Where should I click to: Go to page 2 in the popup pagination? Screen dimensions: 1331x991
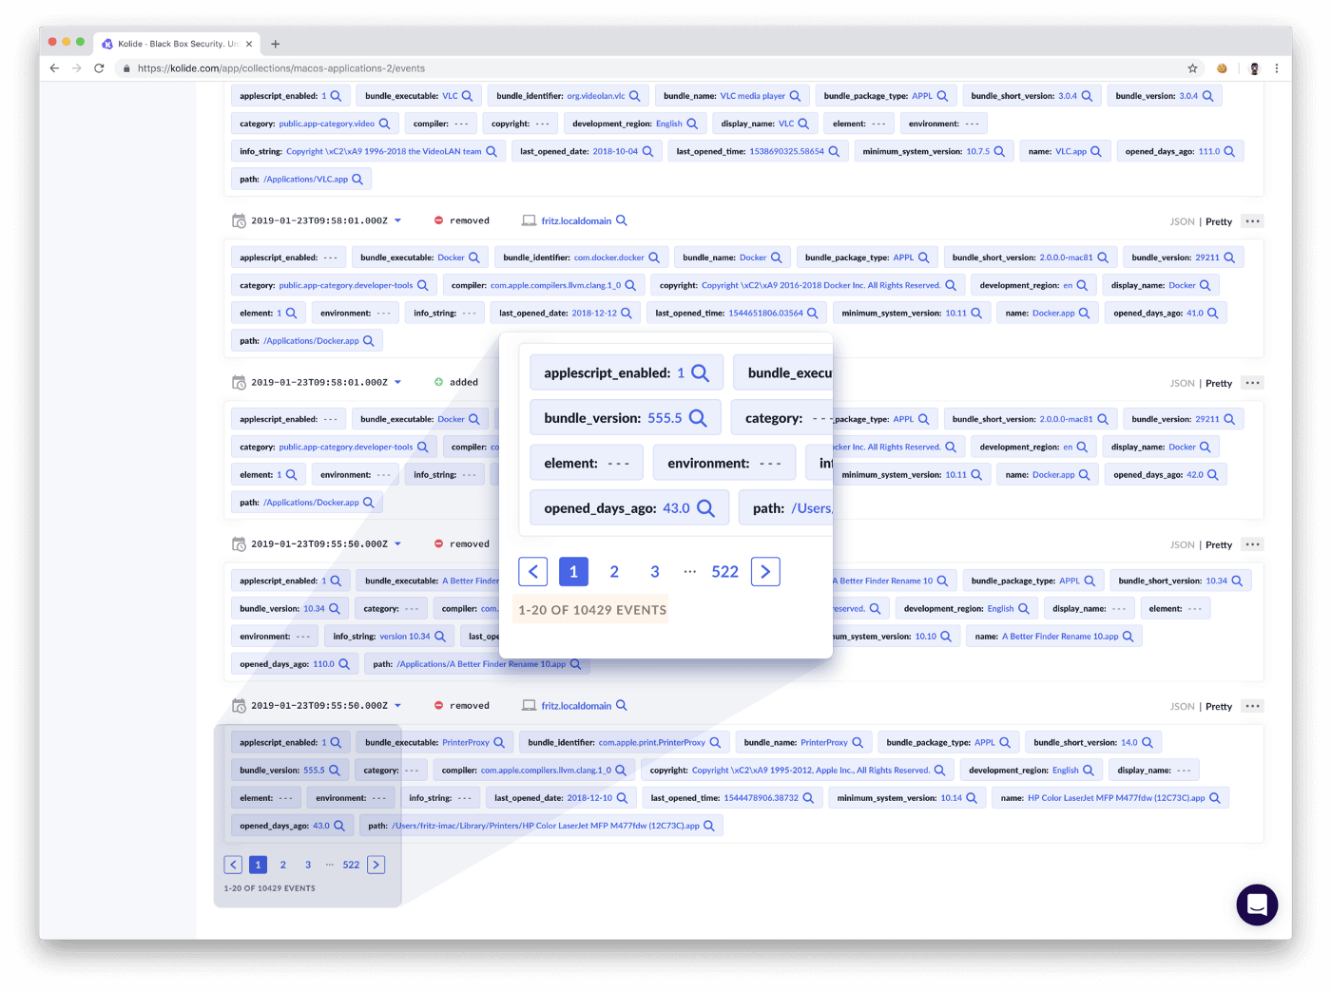614,571
